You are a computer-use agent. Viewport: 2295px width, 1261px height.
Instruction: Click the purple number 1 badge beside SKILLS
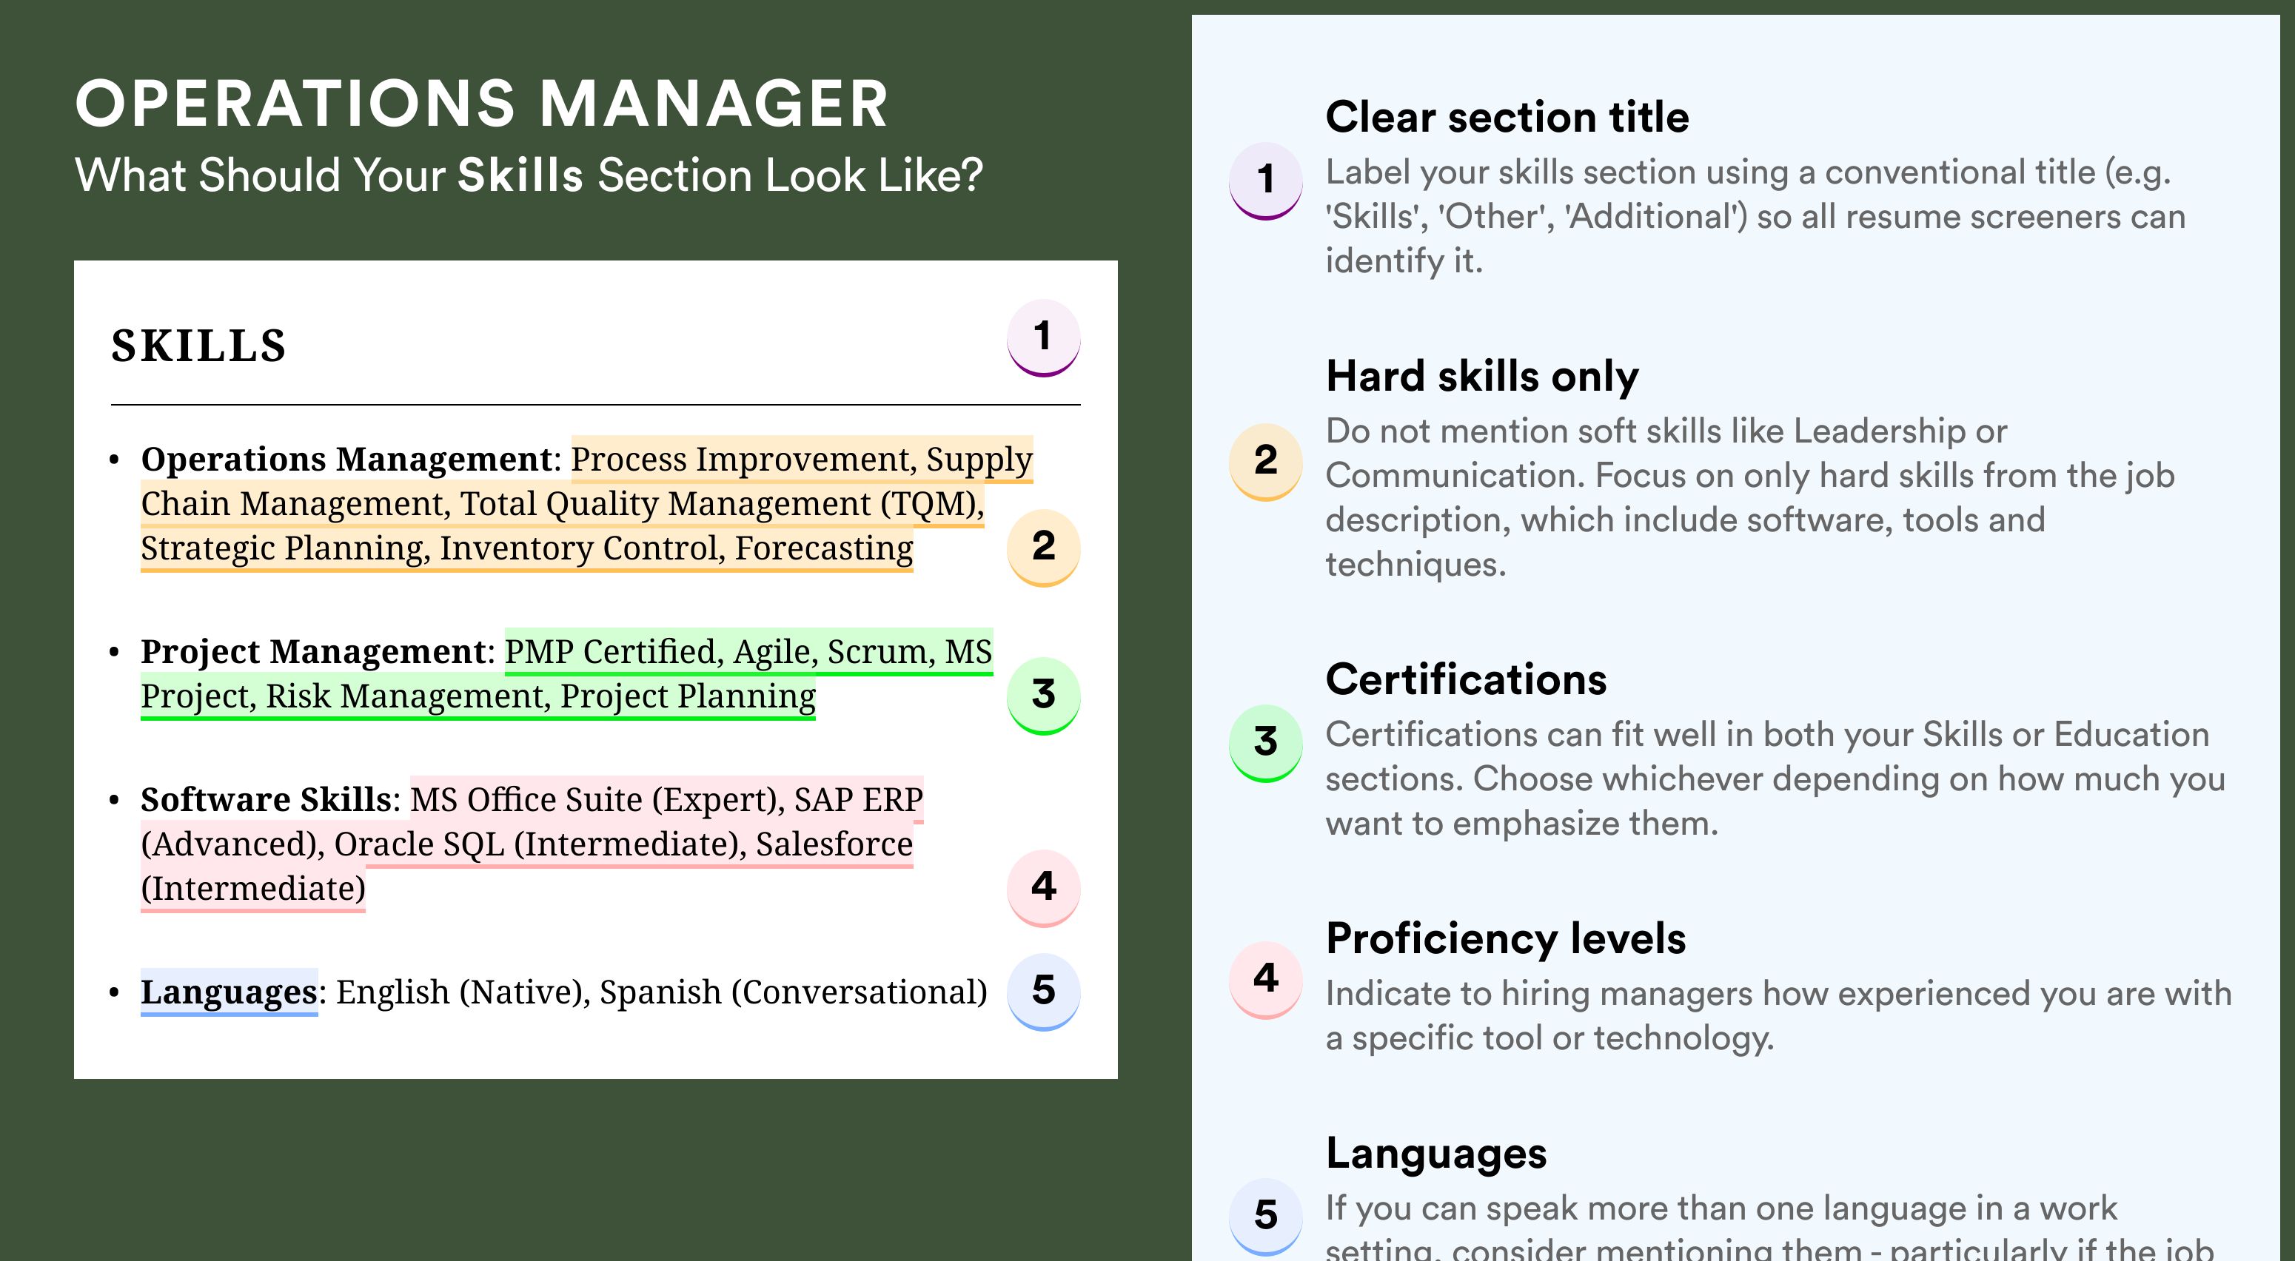pyautogui.click(x=1043, y=337)
